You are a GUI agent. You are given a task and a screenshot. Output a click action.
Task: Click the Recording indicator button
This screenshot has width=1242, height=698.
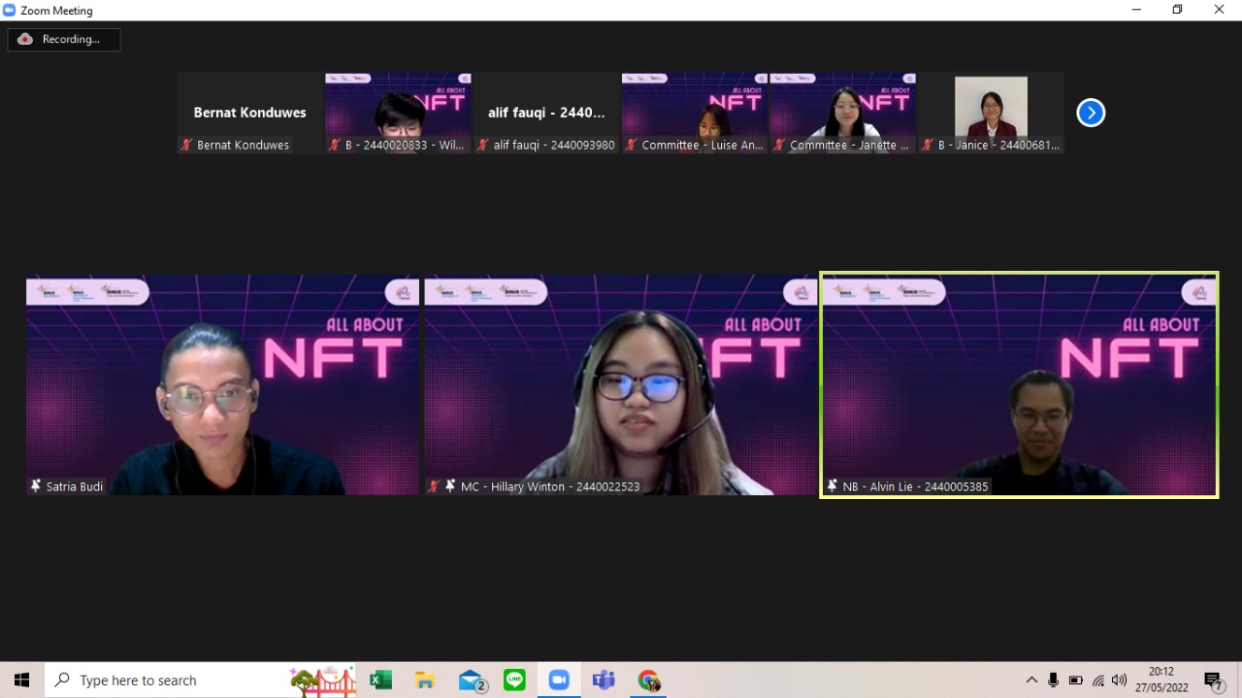click(x=64, y=40)
